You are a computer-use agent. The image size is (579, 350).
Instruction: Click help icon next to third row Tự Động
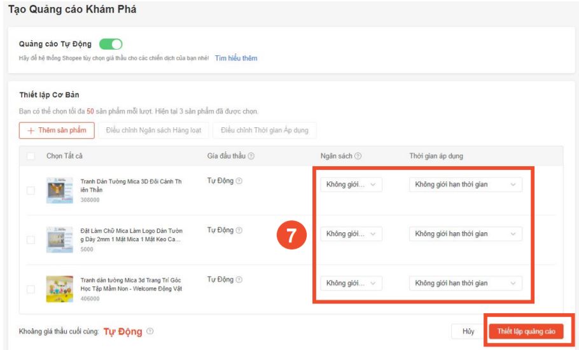point(239,280)
